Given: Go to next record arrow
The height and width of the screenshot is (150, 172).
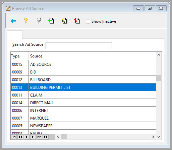Looking at the screenshot, I should 33,137.
